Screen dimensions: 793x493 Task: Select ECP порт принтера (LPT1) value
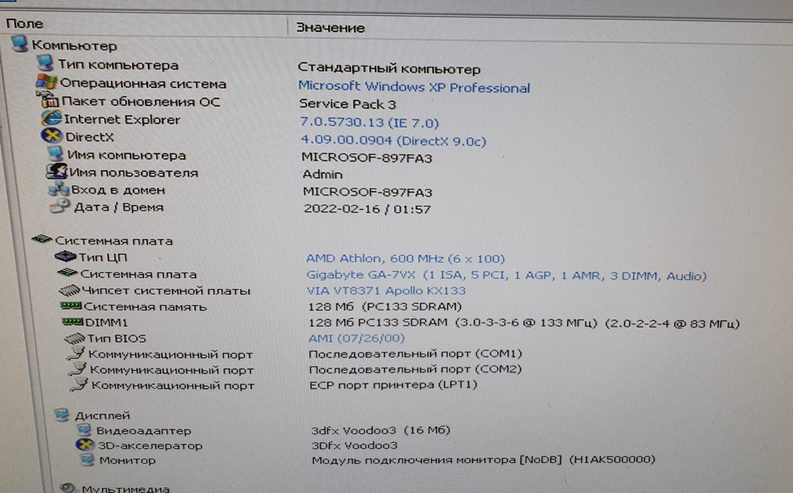(393, 385)
